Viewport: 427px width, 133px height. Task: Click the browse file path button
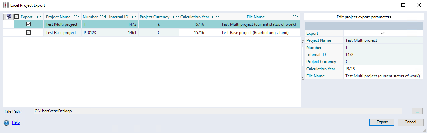click(x=417, y=111)
